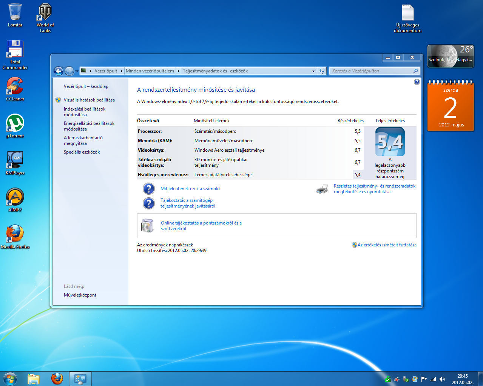The height and width of the screenshot is (386, 483).
Task: Open A lemezkarbantartó megnyitása
Action: (x=83, y=140)
